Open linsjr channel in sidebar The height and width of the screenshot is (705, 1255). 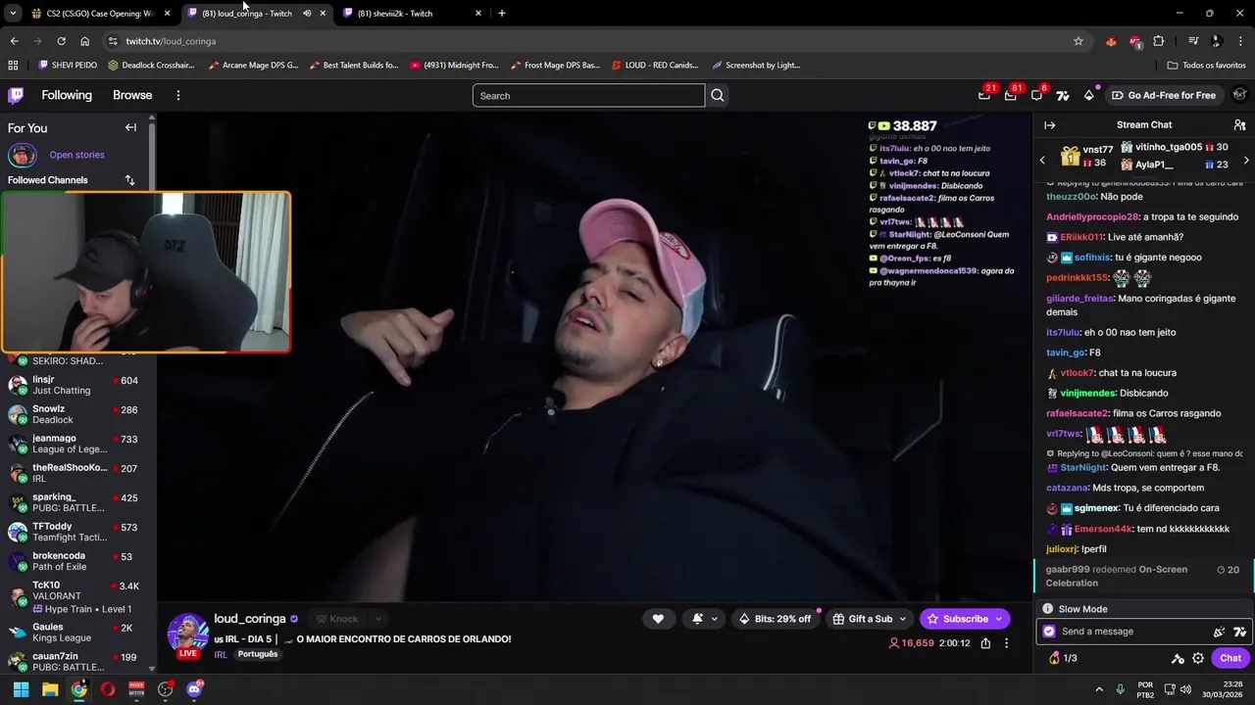[x=75, y=385]
